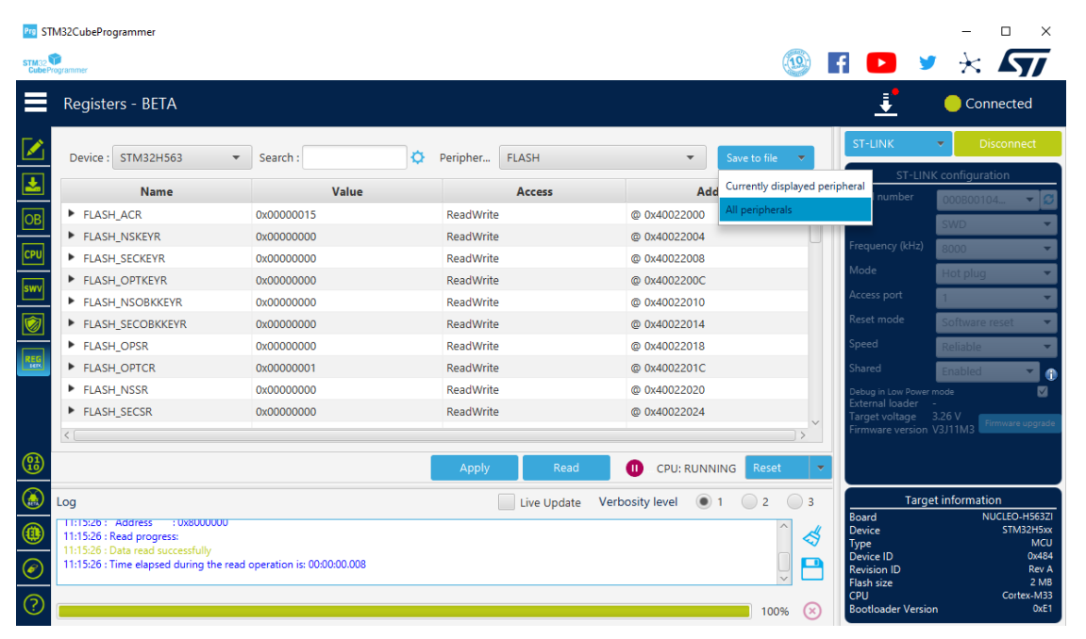Sort by the Value column header
This screenshot has width=1086, height=639.
point(347,191)
